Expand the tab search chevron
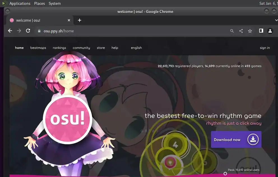The image size is (278, 177). tap(276, 20)
